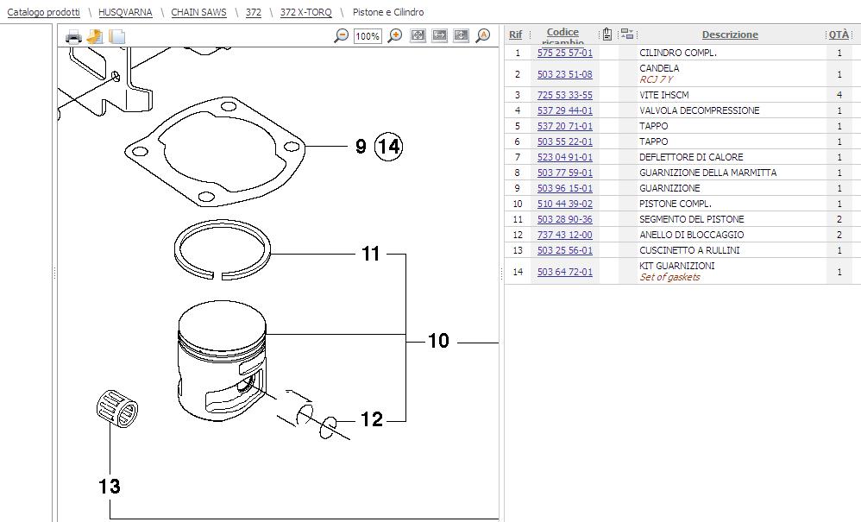This screenshot has height=522, width=861.
Task: Zoom out the diagram with minus magnifier
Action: tap(341, 35)
